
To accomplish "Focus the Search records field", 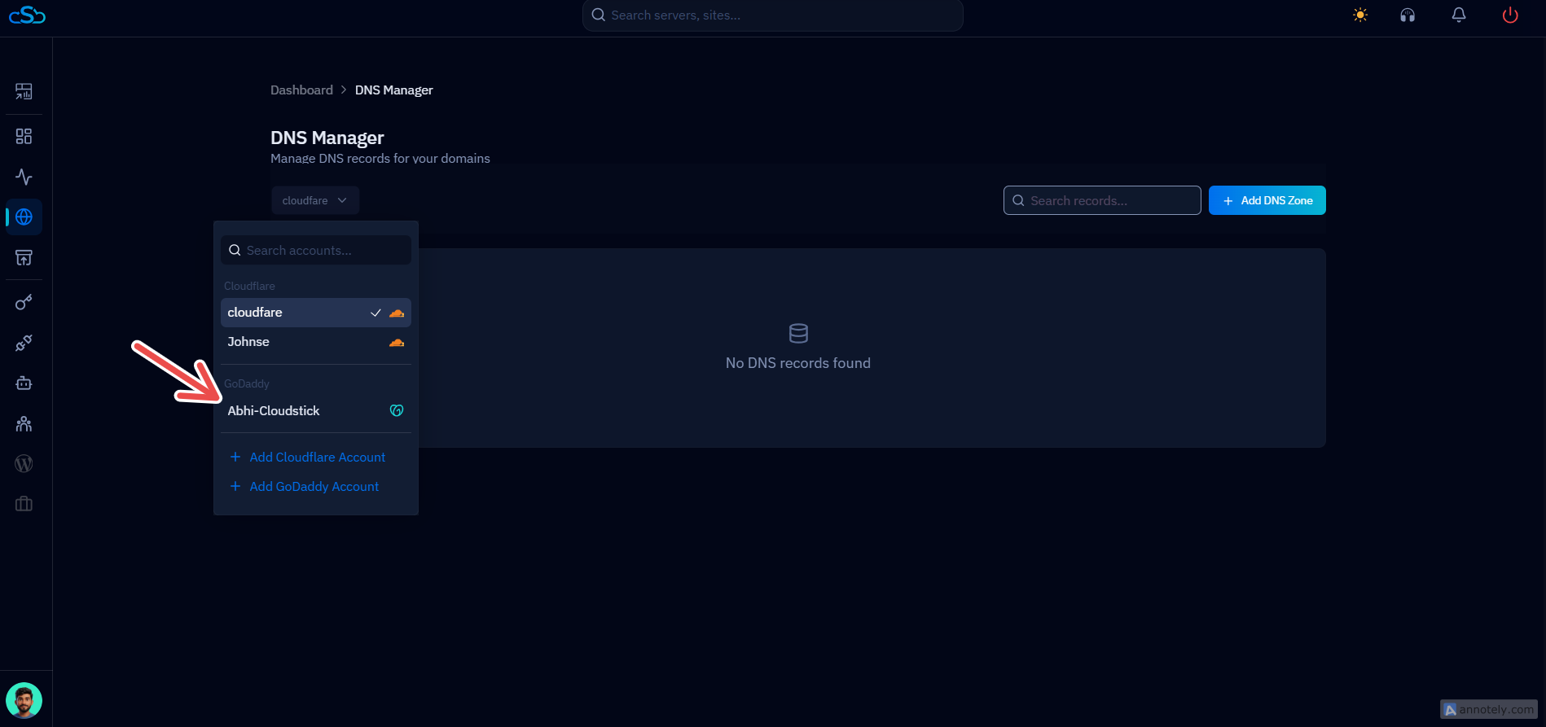I will coord(1102,200).
